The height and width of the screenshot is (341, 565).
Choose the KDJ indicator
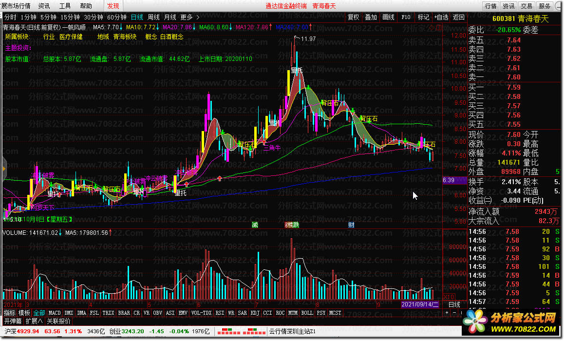[255, 313]
